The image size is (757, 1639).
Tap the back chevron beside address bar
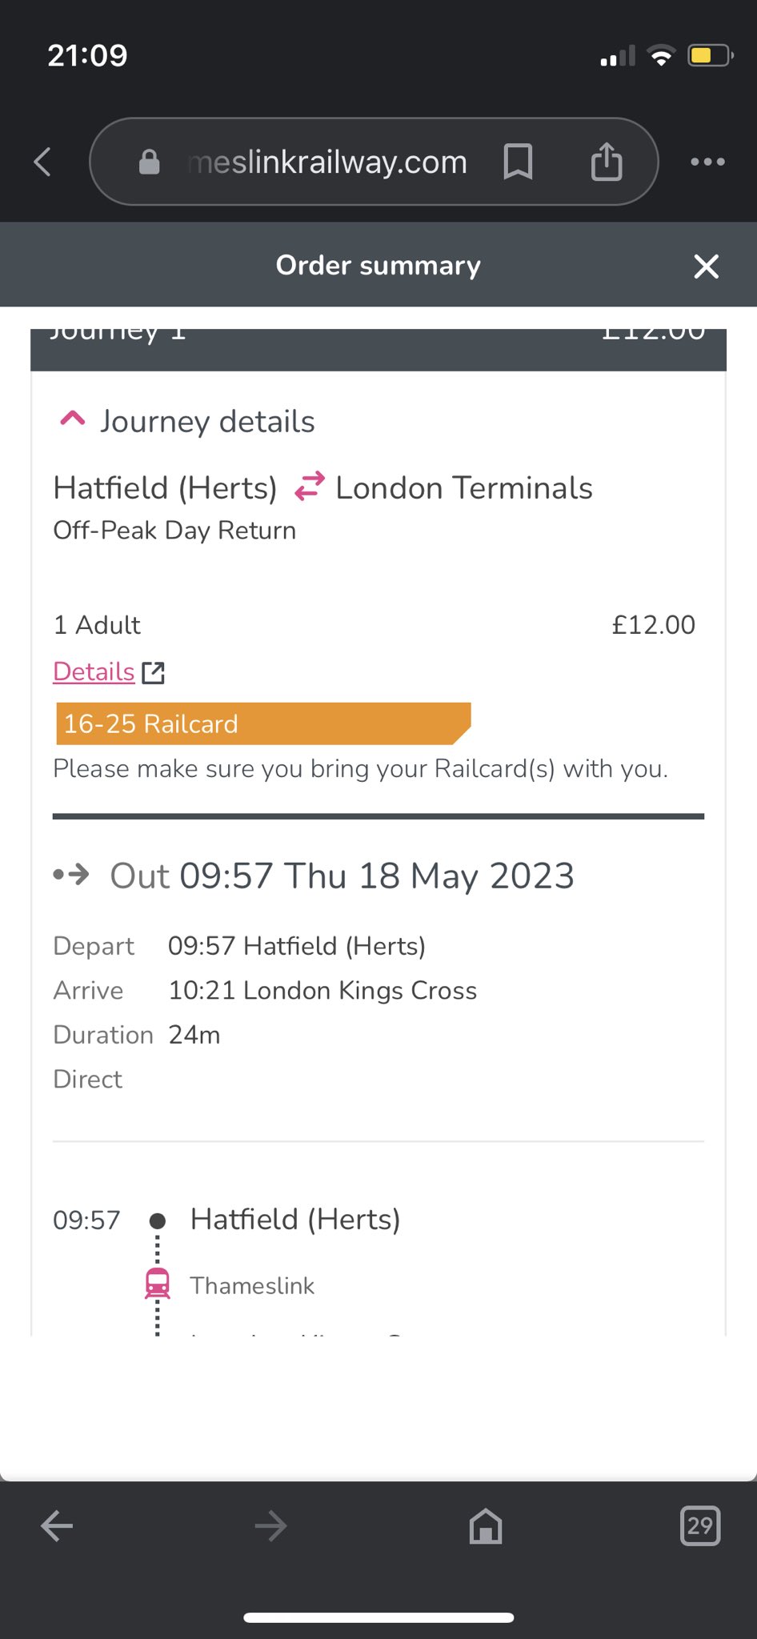[x=43, y=162]
